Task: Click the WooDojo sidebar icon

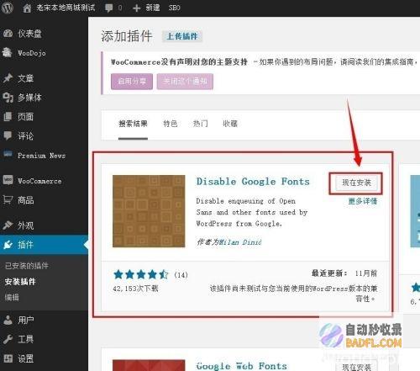Action: (8, 52)
